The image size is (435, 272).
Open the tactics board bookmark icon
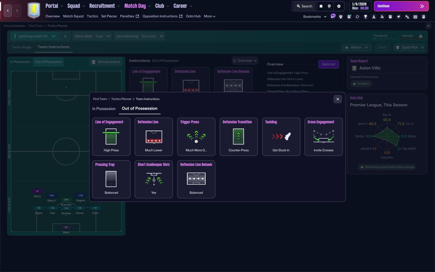click(x=349, y=17)
